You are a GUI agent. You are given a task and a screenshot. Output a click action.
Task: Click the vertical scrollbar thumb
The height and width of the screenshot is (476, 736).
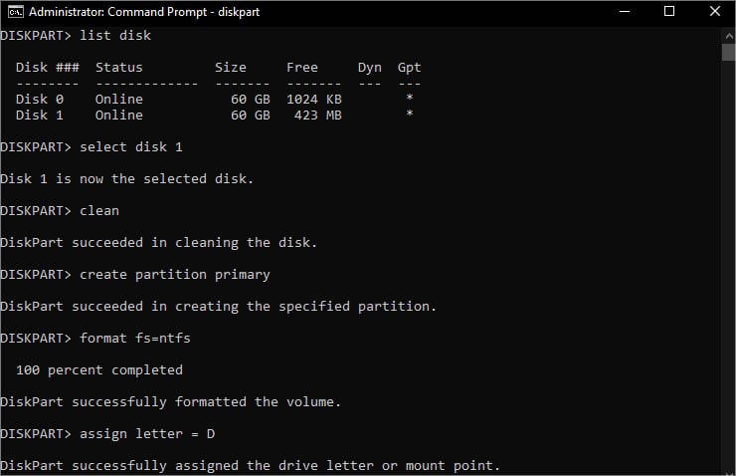[728, 52]
